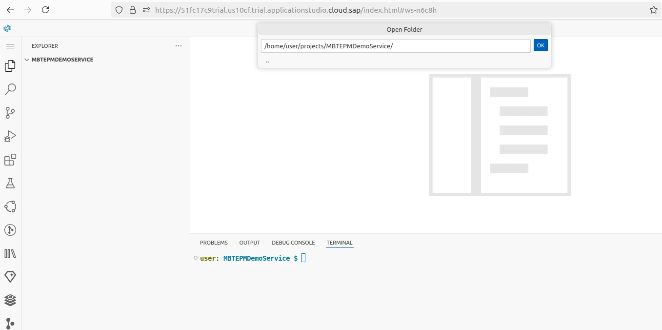Open the Testing flask icon
The image size is (662, 330).
[10, 183]
